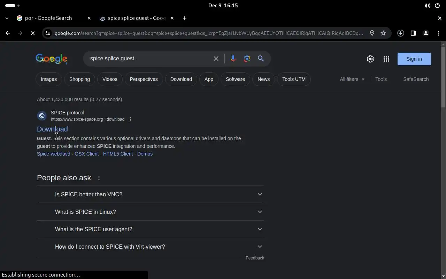Expand 'What is SPICE in Linux?'
Viewport: 446px width, 279px height.
pos(151,212)
